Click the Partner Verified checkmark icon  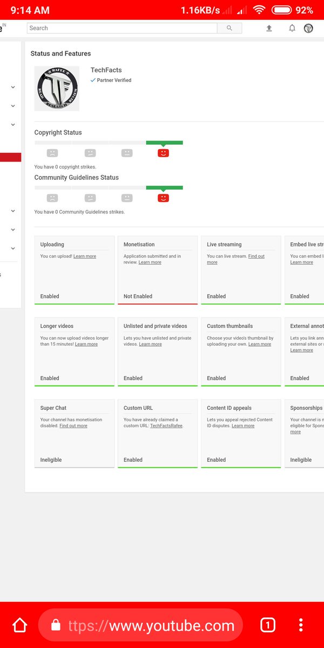tap(93, 80)
